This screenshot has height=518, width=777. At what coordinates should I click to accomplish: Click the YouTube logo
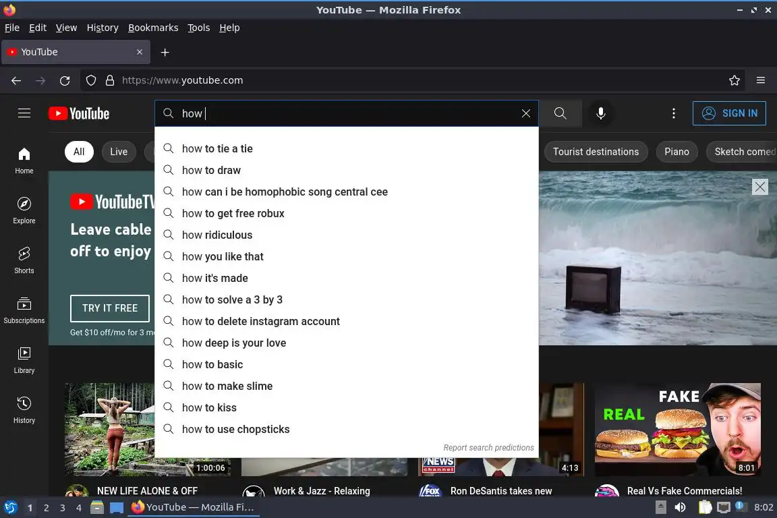[x=79, y=113]
